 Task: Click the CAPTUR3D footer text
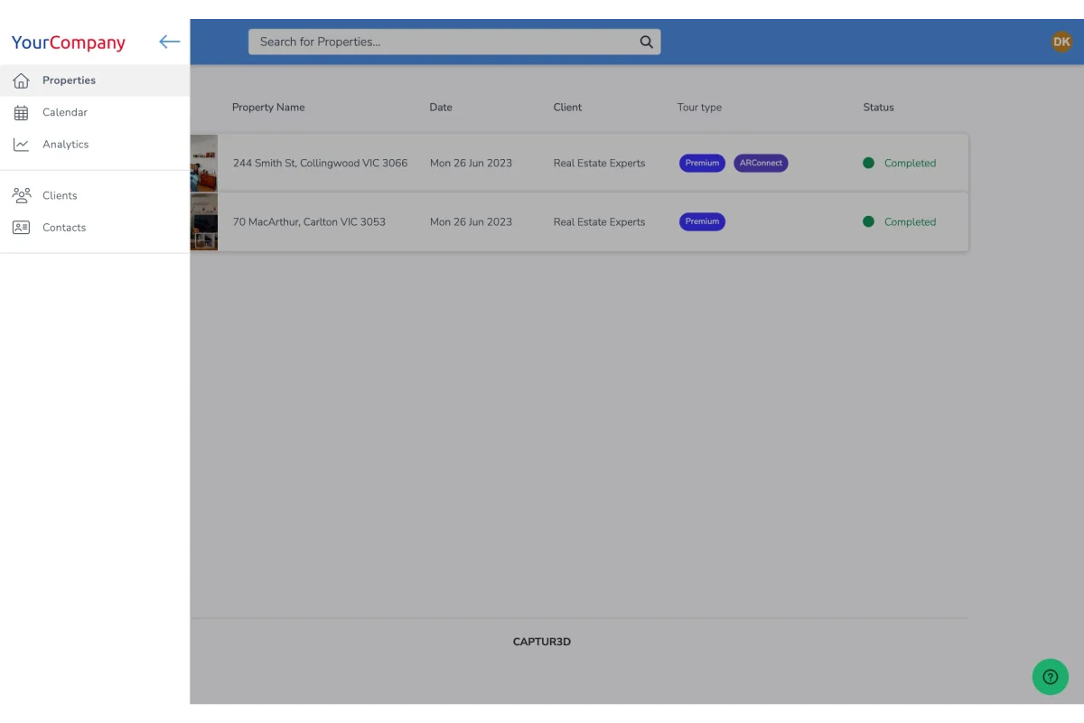[542, 642]
